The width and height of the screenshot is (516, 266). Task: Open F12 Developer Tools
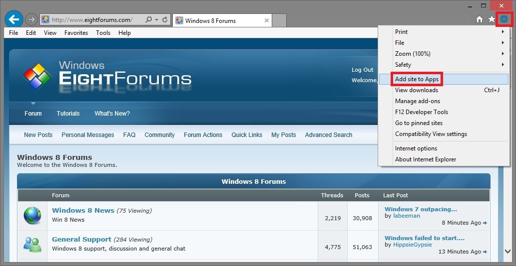point(444,112)
